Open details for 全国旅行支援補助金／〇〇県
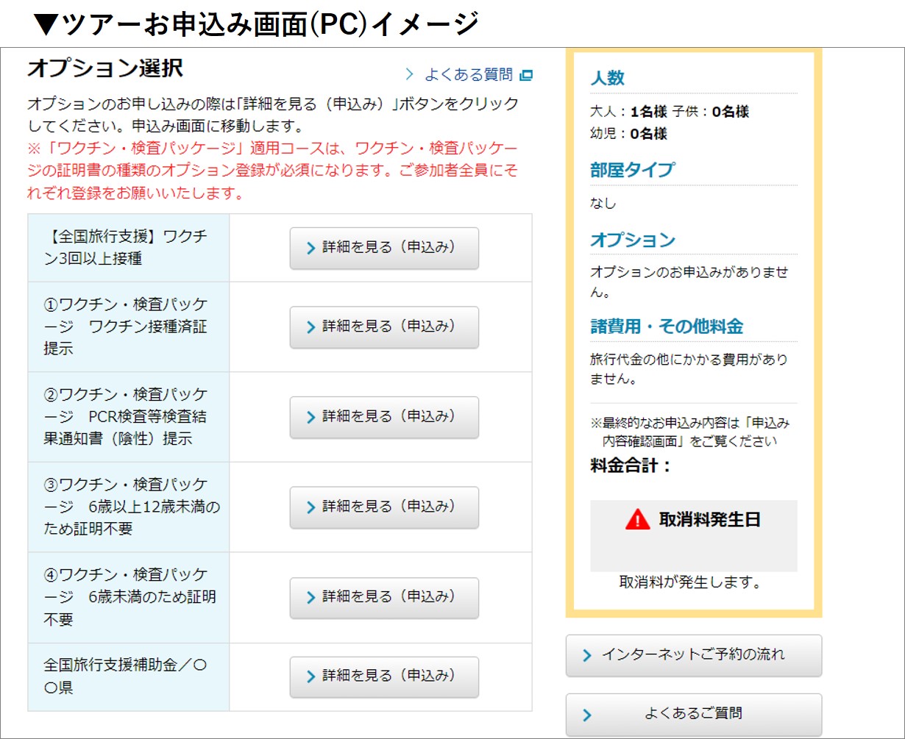 click(x=383, y=676)
